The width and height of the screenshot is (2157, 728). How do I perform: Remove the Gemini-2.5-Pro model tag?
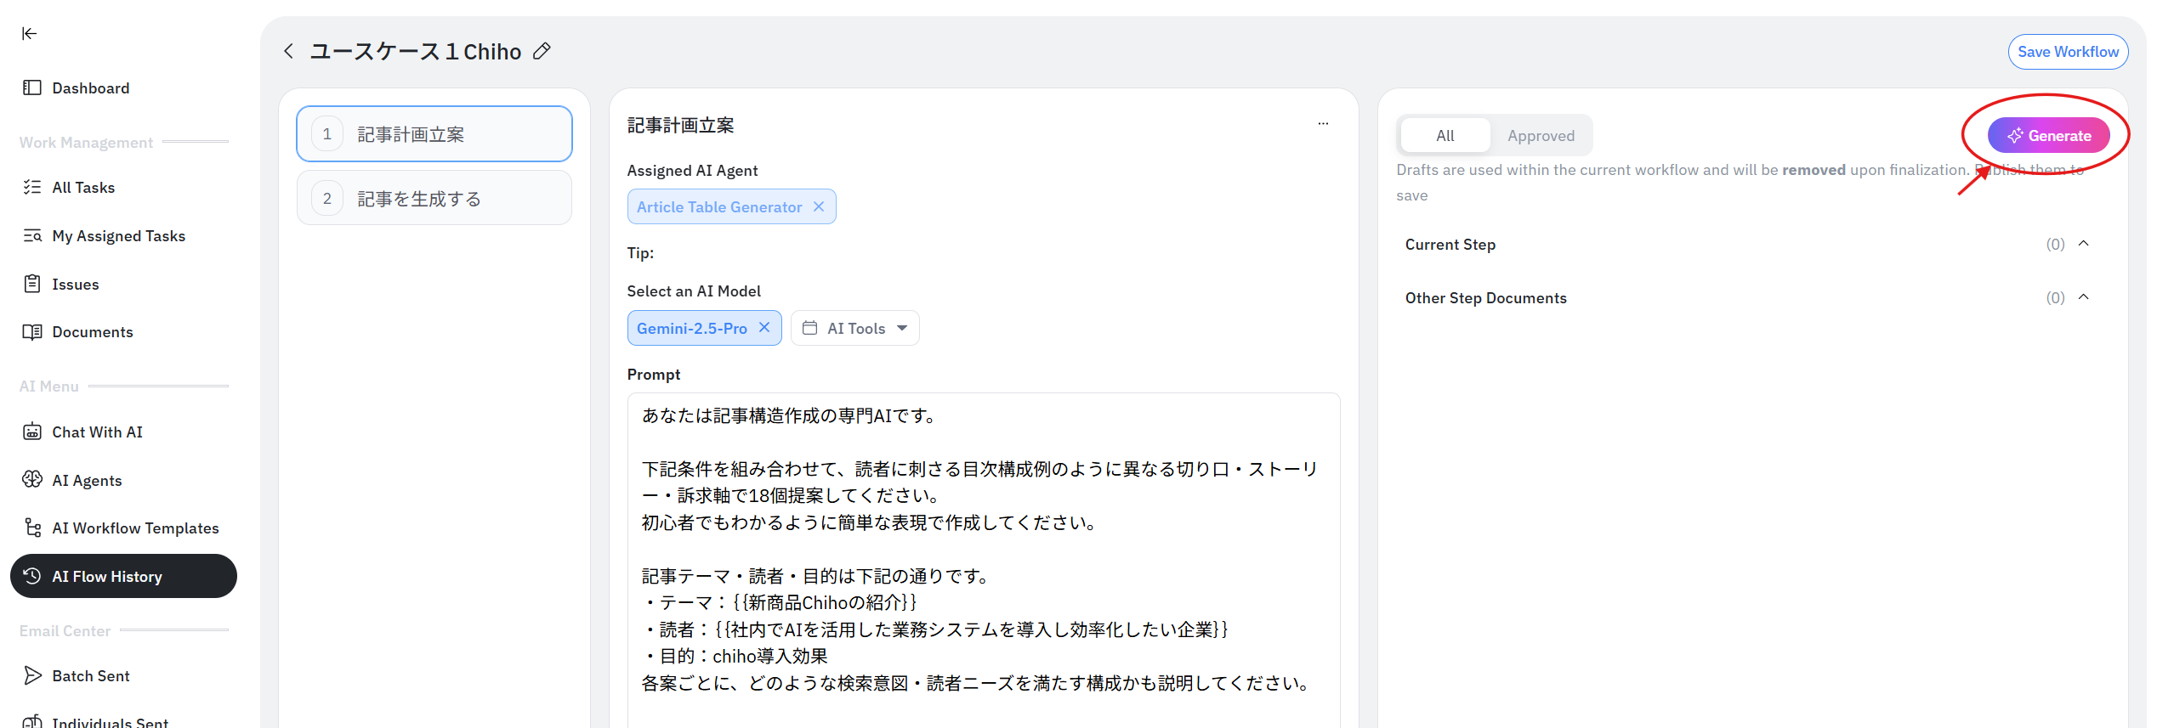click(x=764, y=328)
